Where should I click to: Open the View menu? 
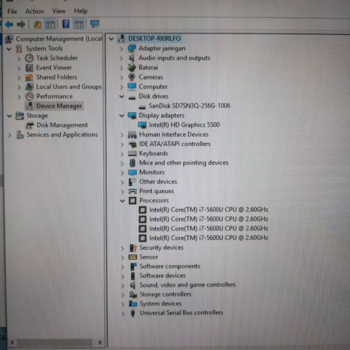click(x=59, y=11)
